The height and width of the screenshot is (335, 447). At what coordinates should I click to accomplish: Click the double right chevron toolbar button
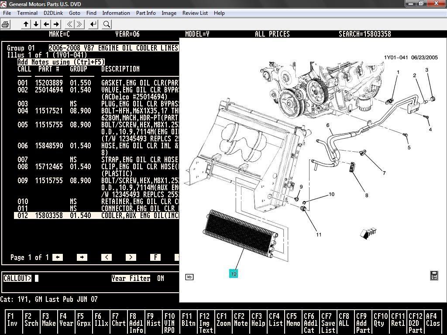[79, 24]
